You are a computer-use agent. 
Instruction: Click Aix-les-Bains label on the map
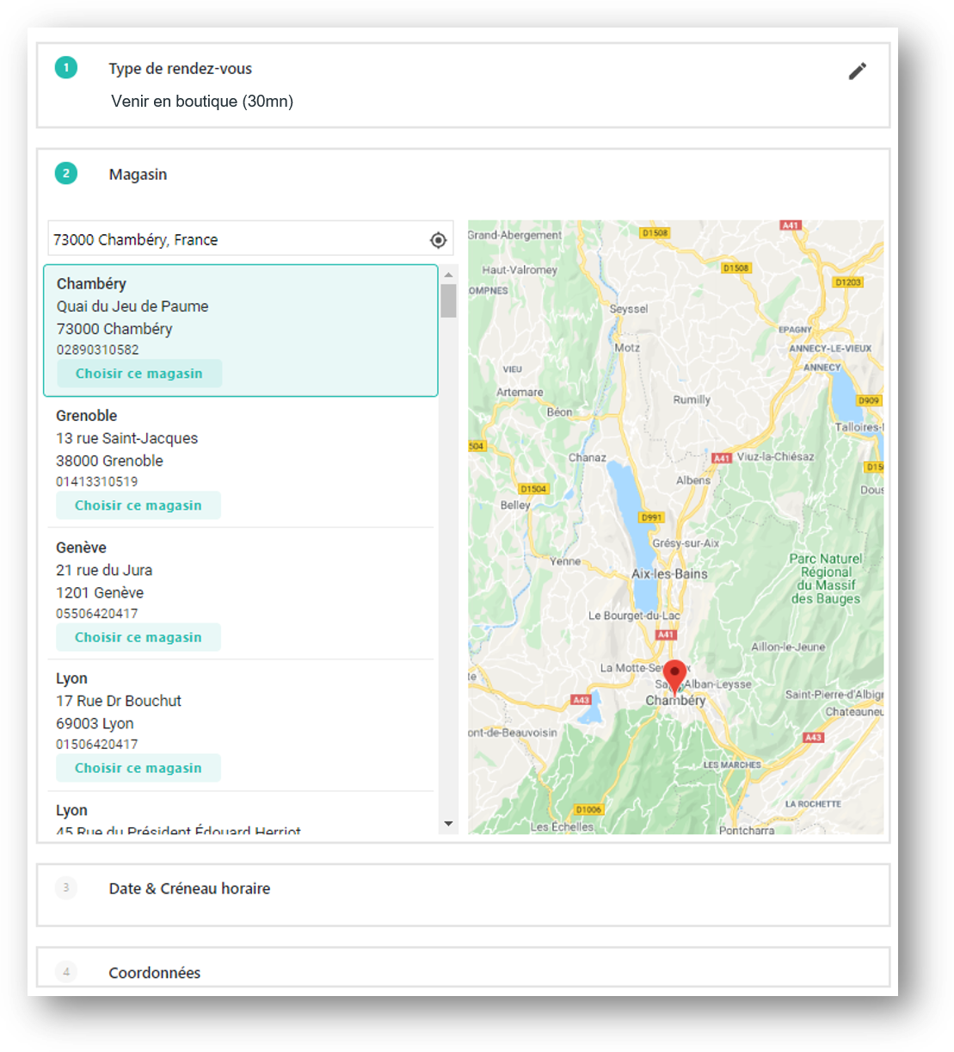click(669, 574)
